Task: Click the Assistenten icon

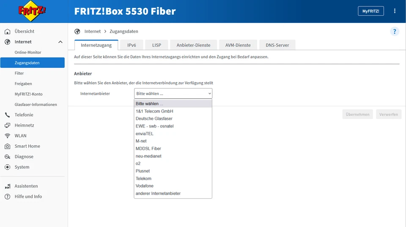Action: (8, 186)
